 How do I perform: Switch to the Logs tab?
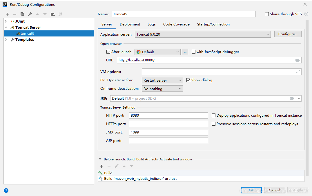pyautogui.click(x=152, y=24)
